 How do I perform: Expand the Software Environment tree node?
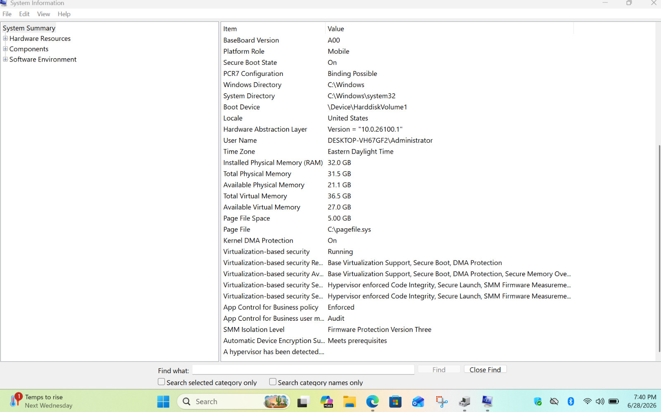click(5, 59)
